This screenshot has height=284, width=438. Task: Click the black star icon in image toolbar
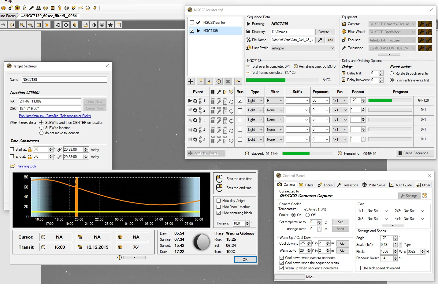(110, 25)
